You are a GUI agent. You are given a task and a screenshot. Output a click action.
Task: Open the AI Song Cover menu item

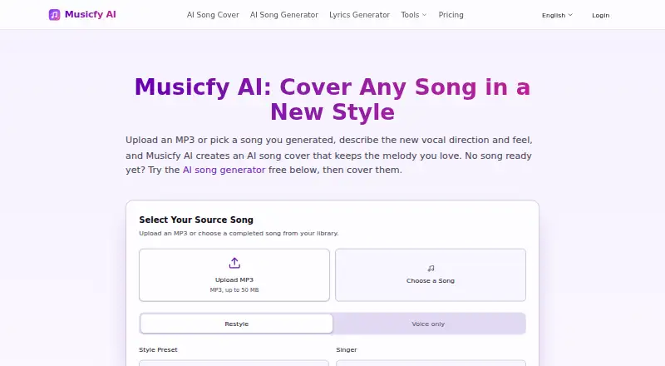click(213, 15)
